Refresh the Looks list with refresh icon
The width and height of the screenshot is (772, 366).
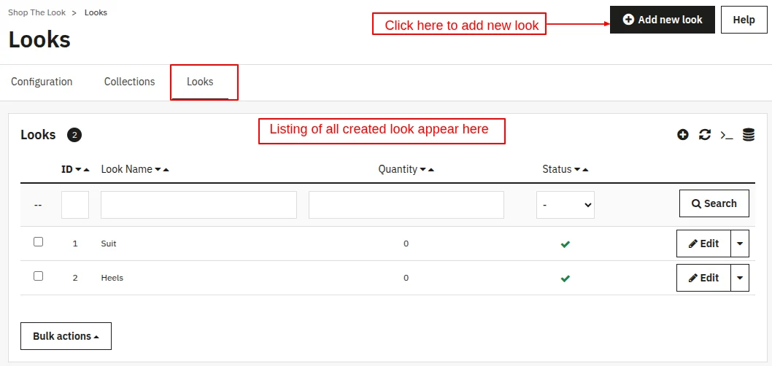click(x=705, y=134)
